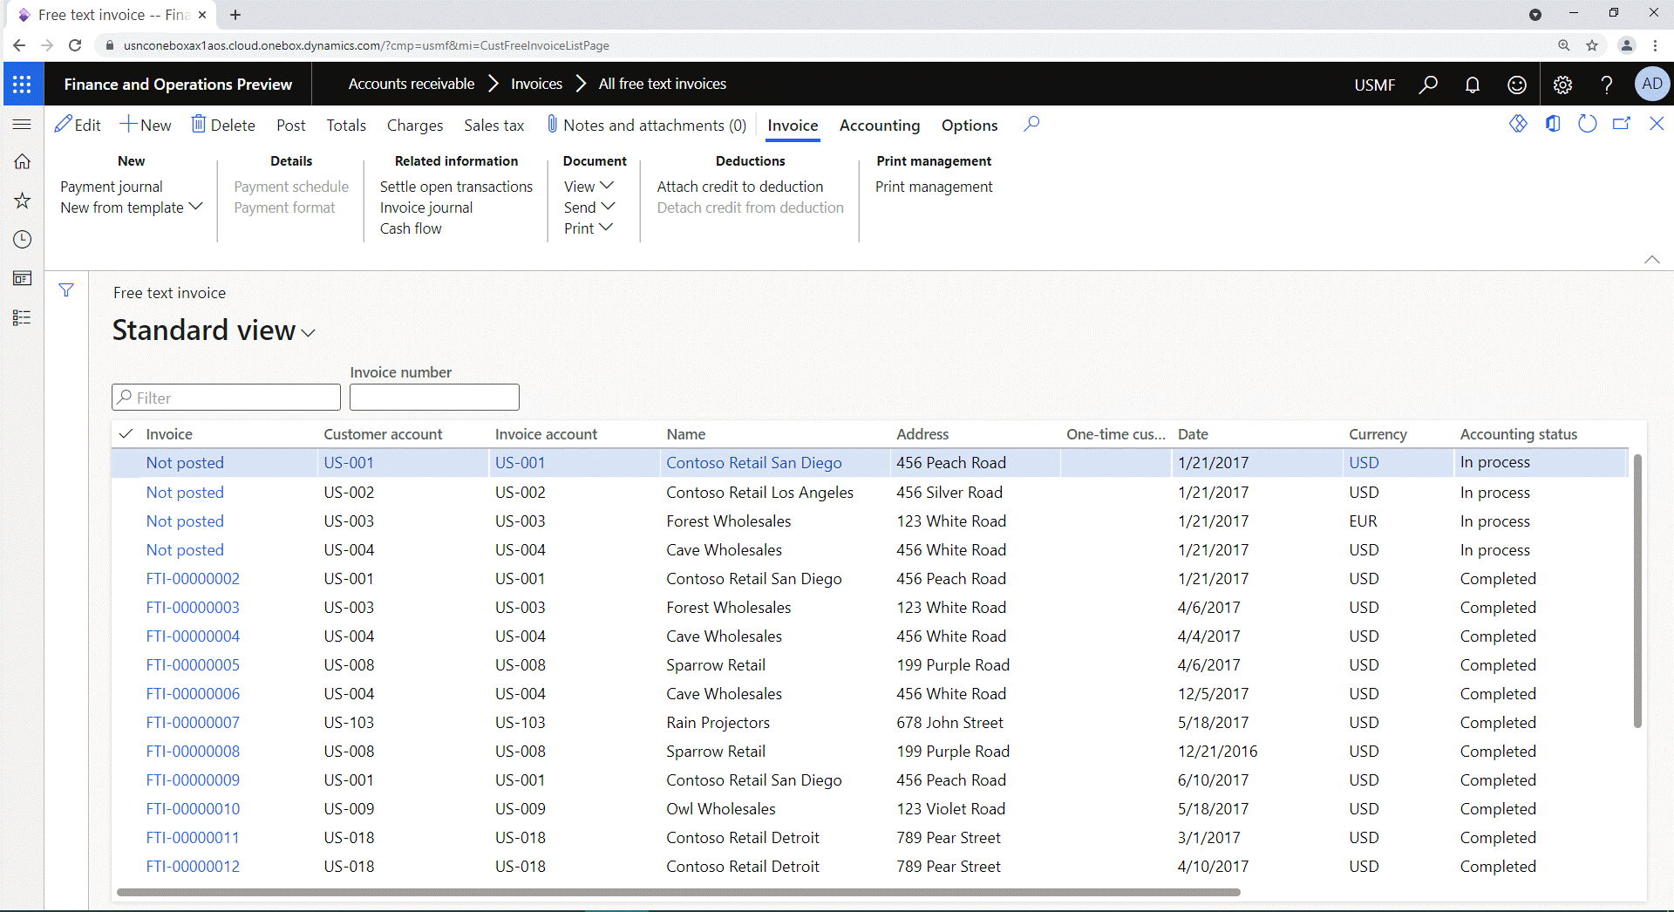Open Recent items with the clock sidebar icon
The width and height of the screenshot is (1674, 912).
pyautogui.click(x=22, y=239)
